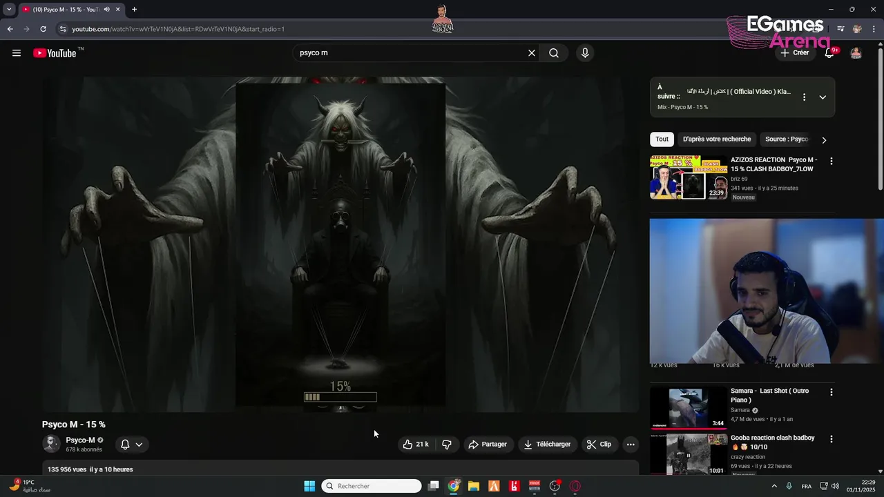This screenshot has width=884, height=497.
Task: Open options for Gooba reaction video
Action: click(x=832, y=439)
